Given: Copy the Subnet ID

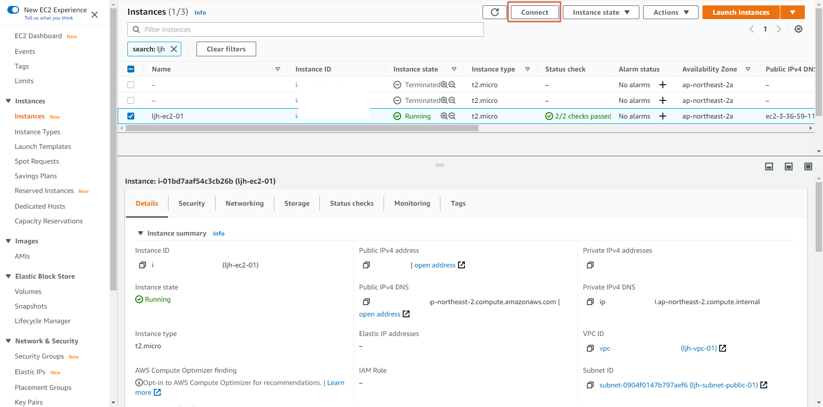Looking at the screenshot, I should 590,385.
